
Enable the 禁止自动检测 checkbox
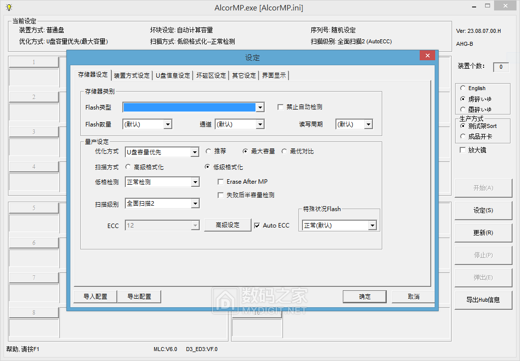pos(280,107)
